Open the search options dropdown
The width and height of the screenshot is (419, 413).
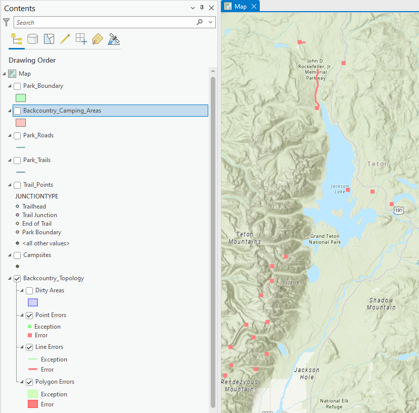tap(210, 22)
